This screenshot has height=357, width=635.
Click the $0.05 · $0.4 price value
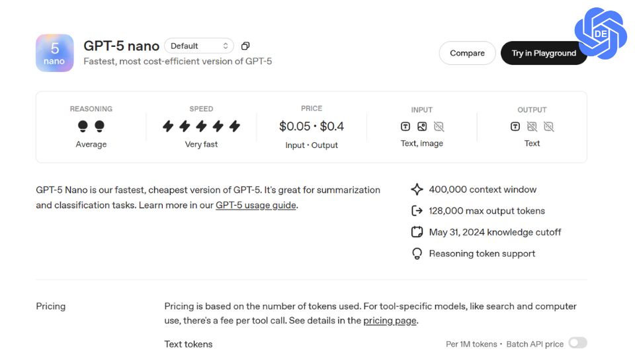(312, 126)
